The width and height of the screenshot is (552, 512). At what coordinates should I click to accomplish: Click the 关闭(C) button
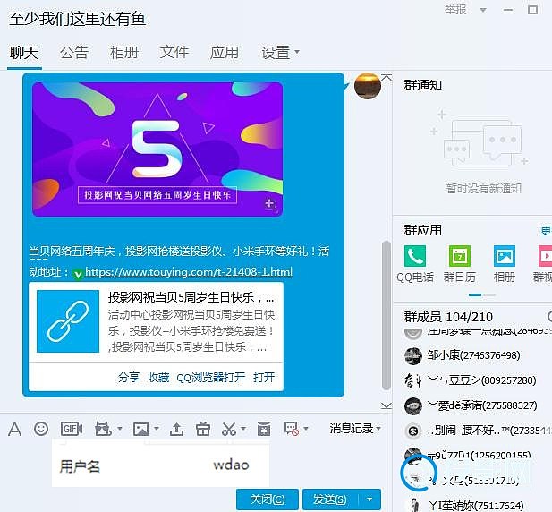pyautogui.click(x=268, y=499)
